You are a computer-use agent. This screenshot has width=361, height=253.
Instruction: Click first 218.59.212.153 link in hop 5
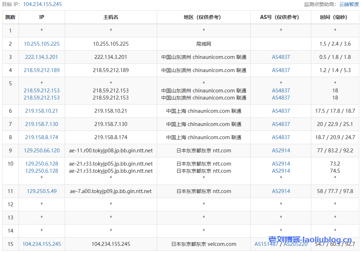(41, 90)
